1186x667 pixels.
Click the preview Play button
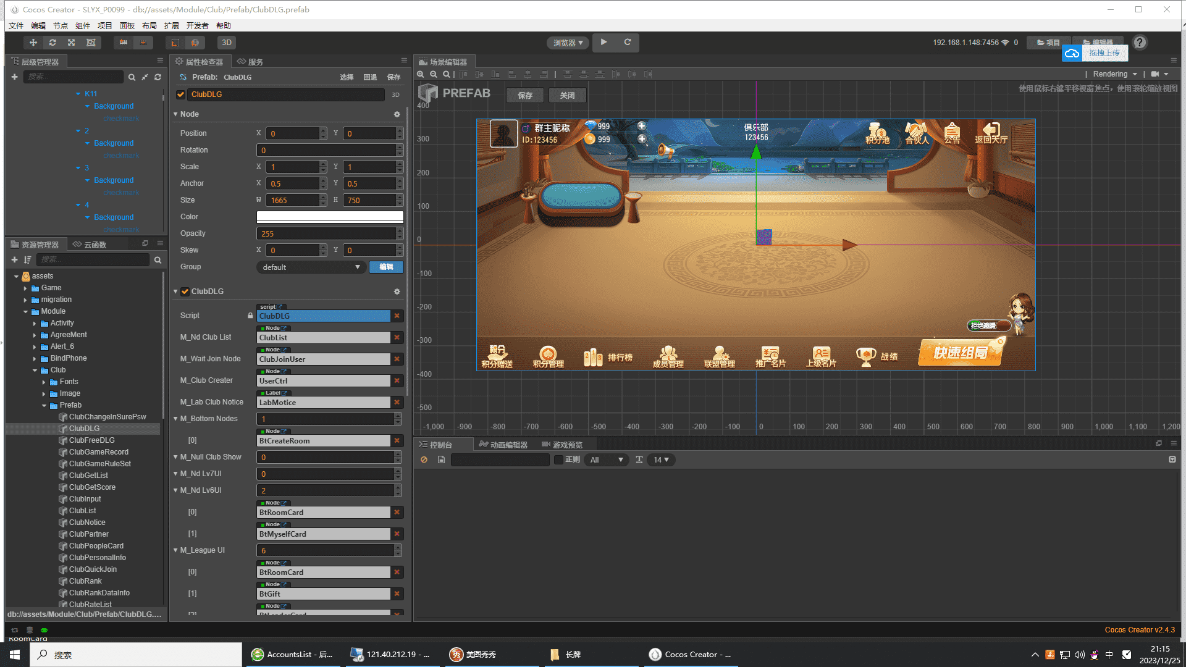pos(604,42)
